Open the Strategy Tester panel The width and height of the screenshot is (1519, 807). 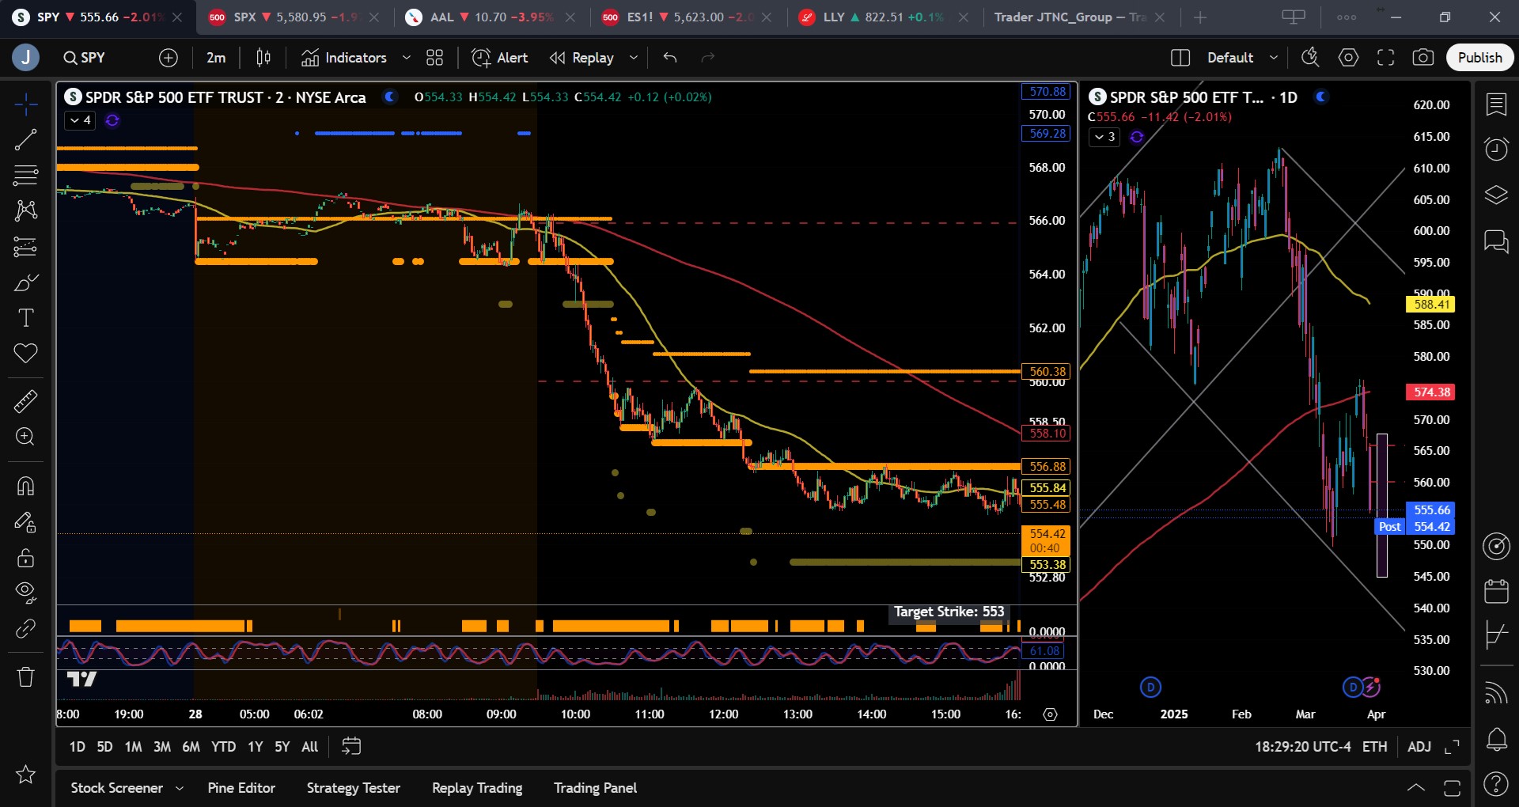click(x=354, y=788)
